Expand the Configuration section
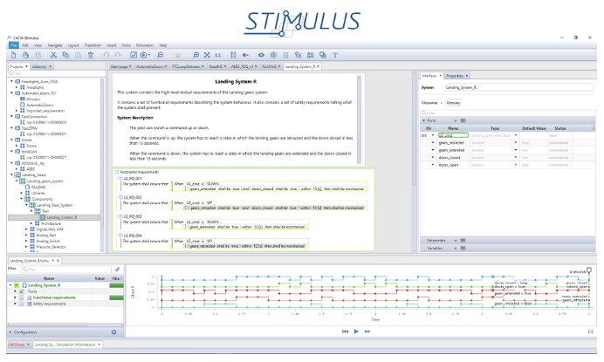 click(10, 332)
